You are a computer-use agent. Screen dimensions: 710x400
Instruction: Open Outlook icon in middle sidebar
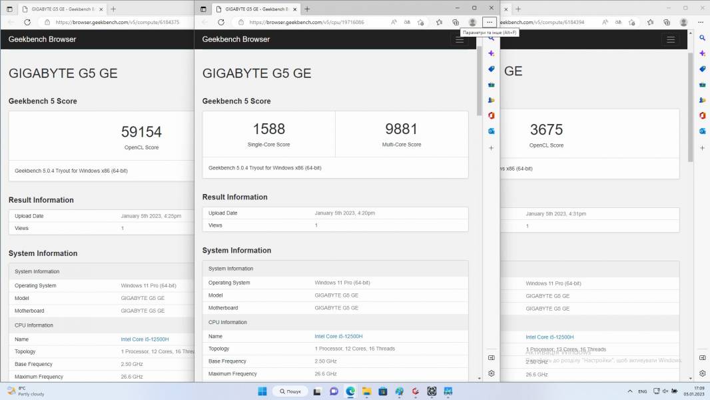492,131
